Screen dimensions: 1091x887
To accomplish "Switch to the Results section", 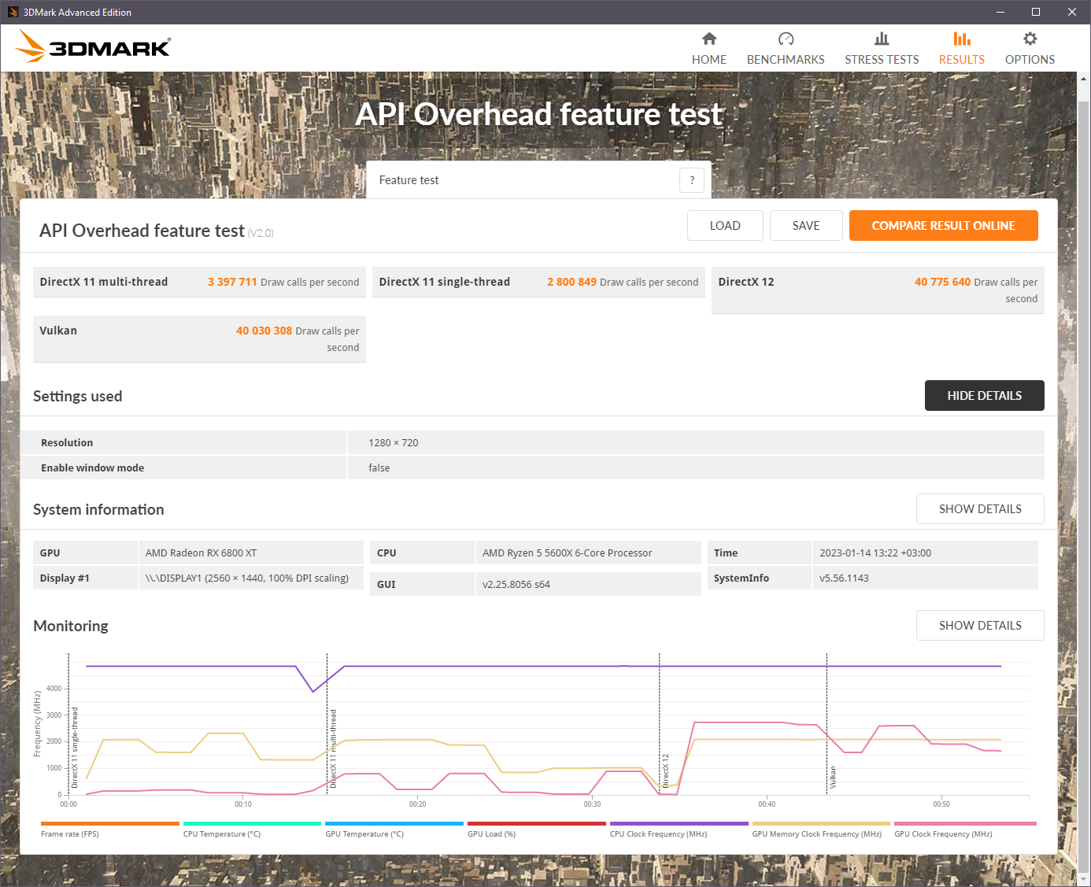I will (961, 48).
